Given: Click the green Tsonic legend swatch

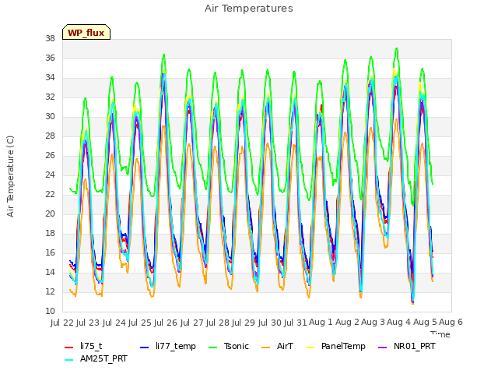Looking at the screenshot, I should tap(212, 348).
